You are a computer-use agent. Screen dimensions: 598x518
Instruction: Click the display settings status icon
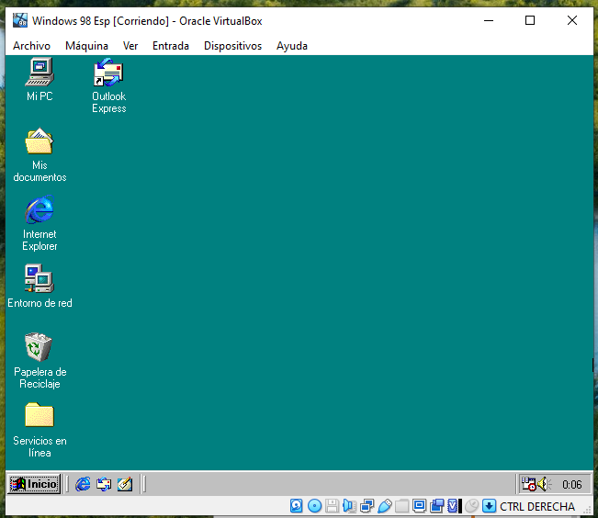click(x=419, y=506)
